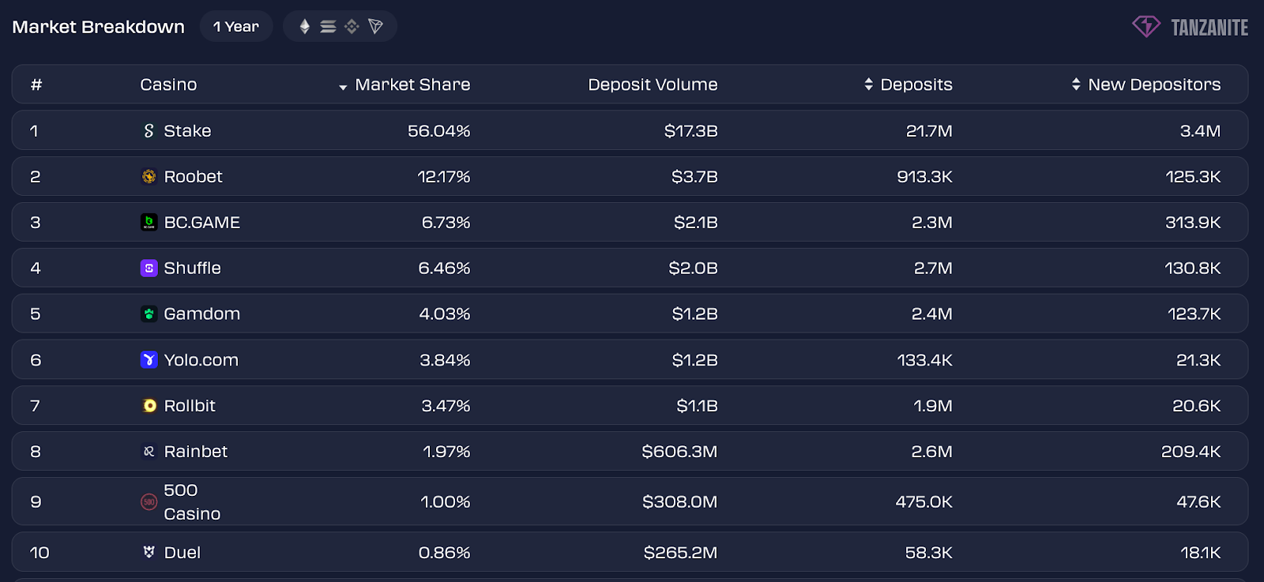Screen dimensions: 1264x582
Task: Click the Deposit Volume column header
Action: click(653, 84)
